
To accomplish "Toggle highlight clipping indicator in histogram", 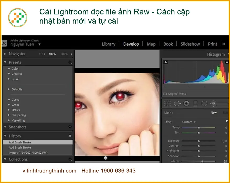I will tap(227, 62).
